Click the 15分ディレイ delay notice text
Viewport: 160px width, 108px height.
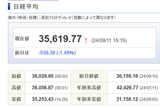62,17
